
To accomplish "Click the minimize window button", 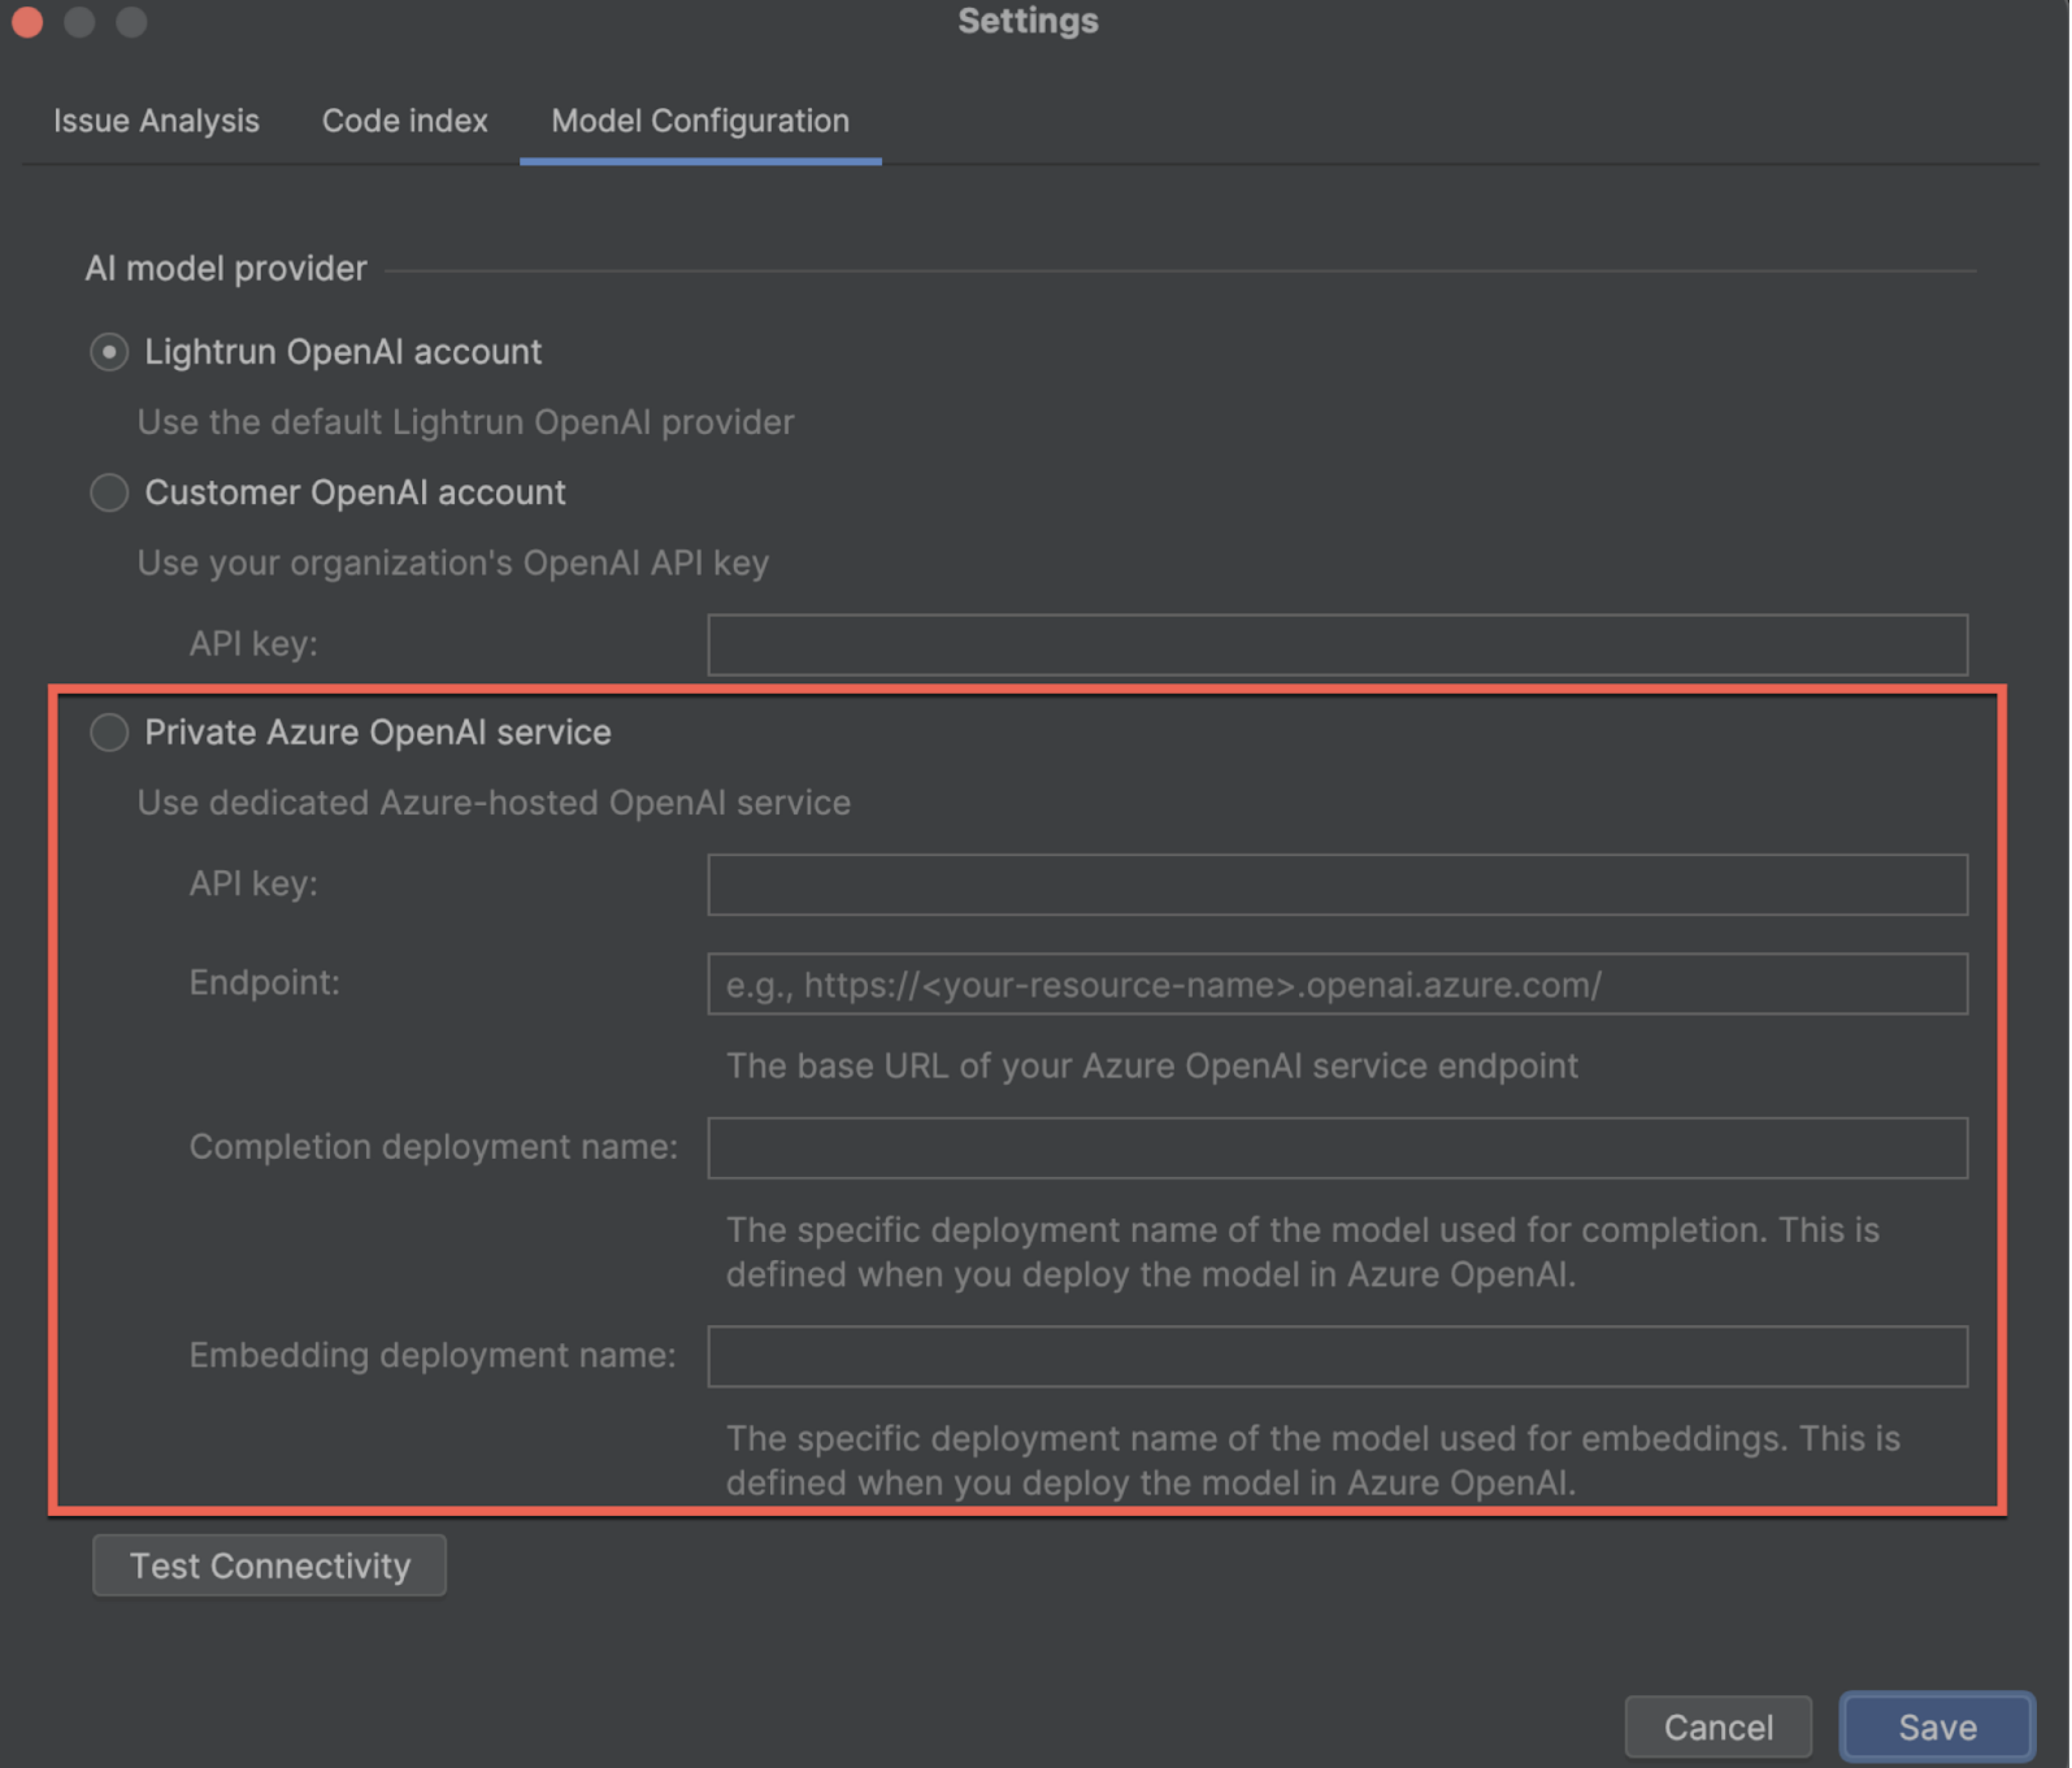I will coord(79,21).
